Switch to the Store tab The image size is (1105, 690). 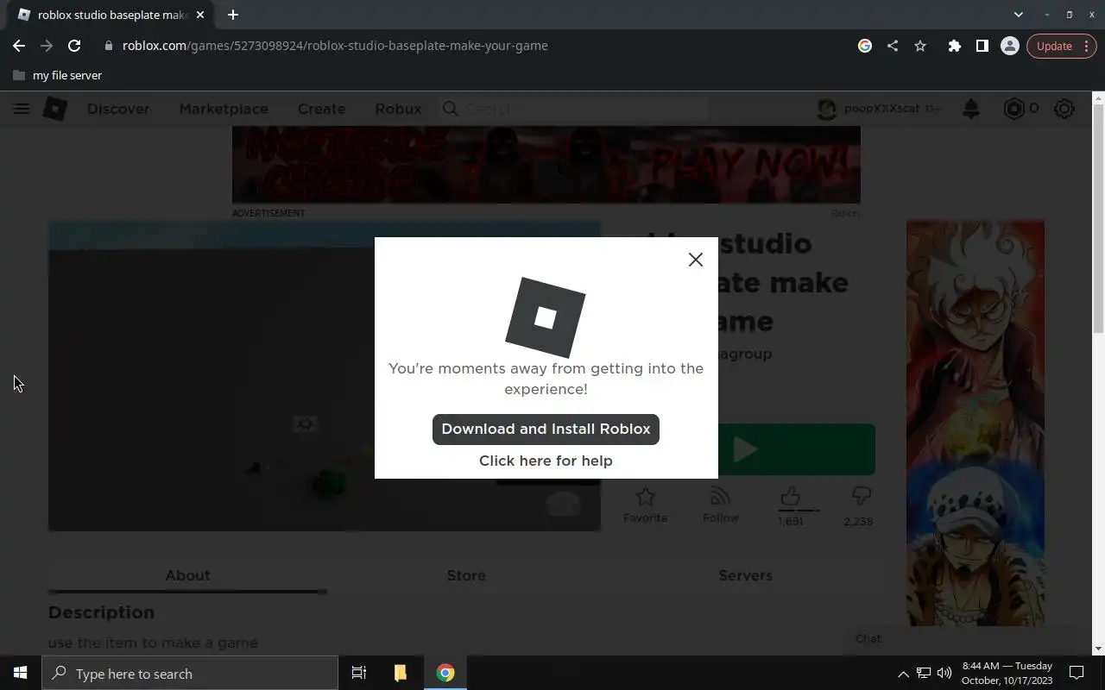(466, 575)
